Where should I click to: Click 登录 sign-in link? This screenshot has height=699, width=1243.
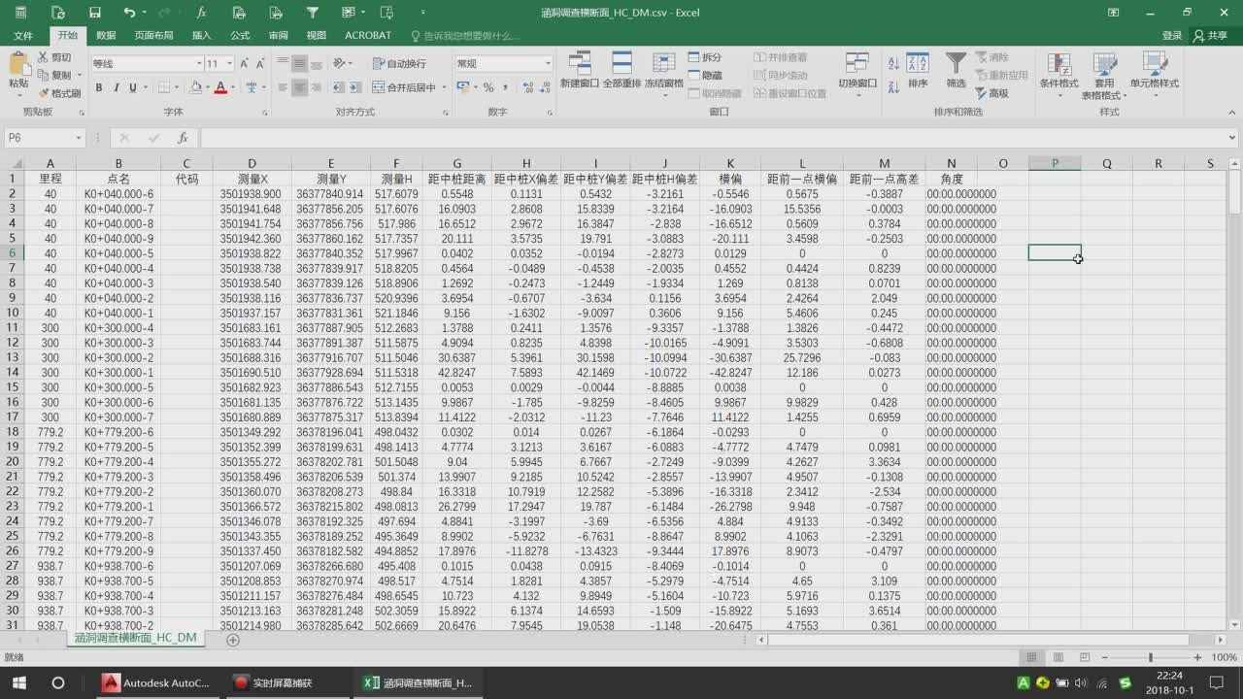pyautogui.click(x=1172, y=36)
